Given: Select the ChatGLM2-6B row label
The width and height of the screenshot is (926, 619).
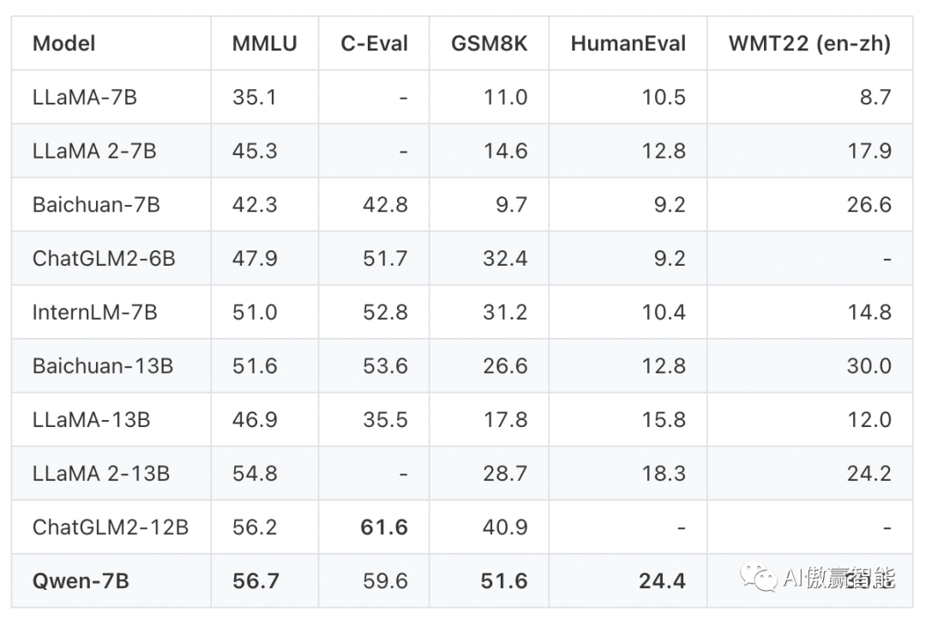Looking at the screenshot, I should click(x=104, y=258).
